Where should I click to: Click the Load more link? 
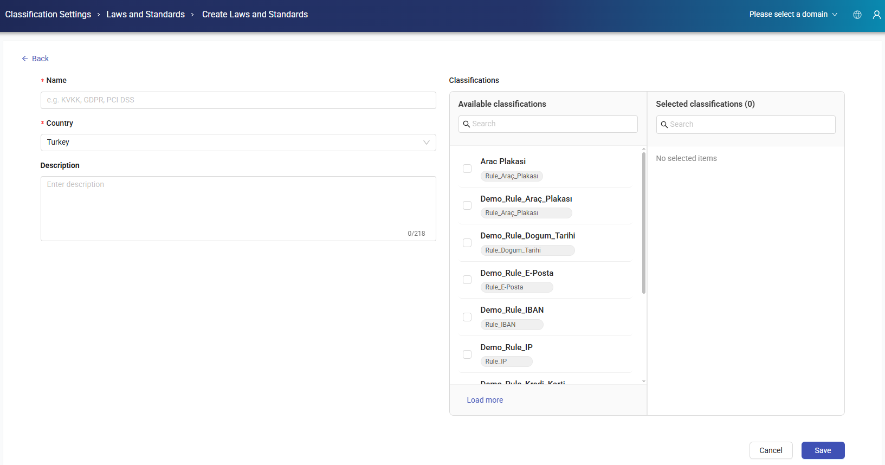point(485,400)
